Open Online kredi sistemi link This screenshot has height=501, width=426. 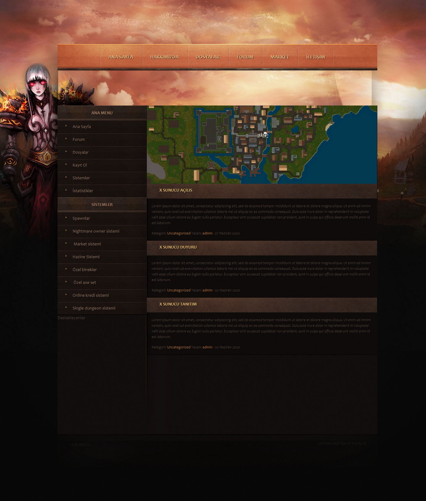pos(91,295)
